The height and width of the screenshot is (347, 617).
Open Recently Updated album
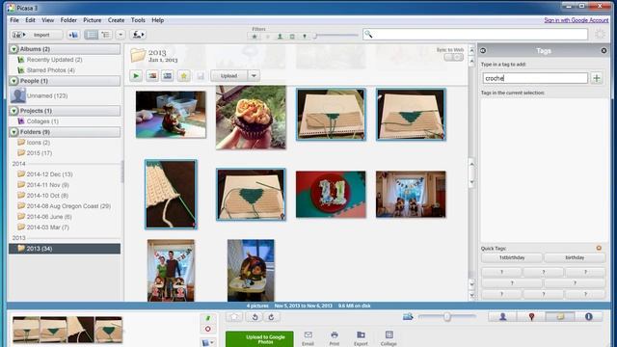(54, 60)
